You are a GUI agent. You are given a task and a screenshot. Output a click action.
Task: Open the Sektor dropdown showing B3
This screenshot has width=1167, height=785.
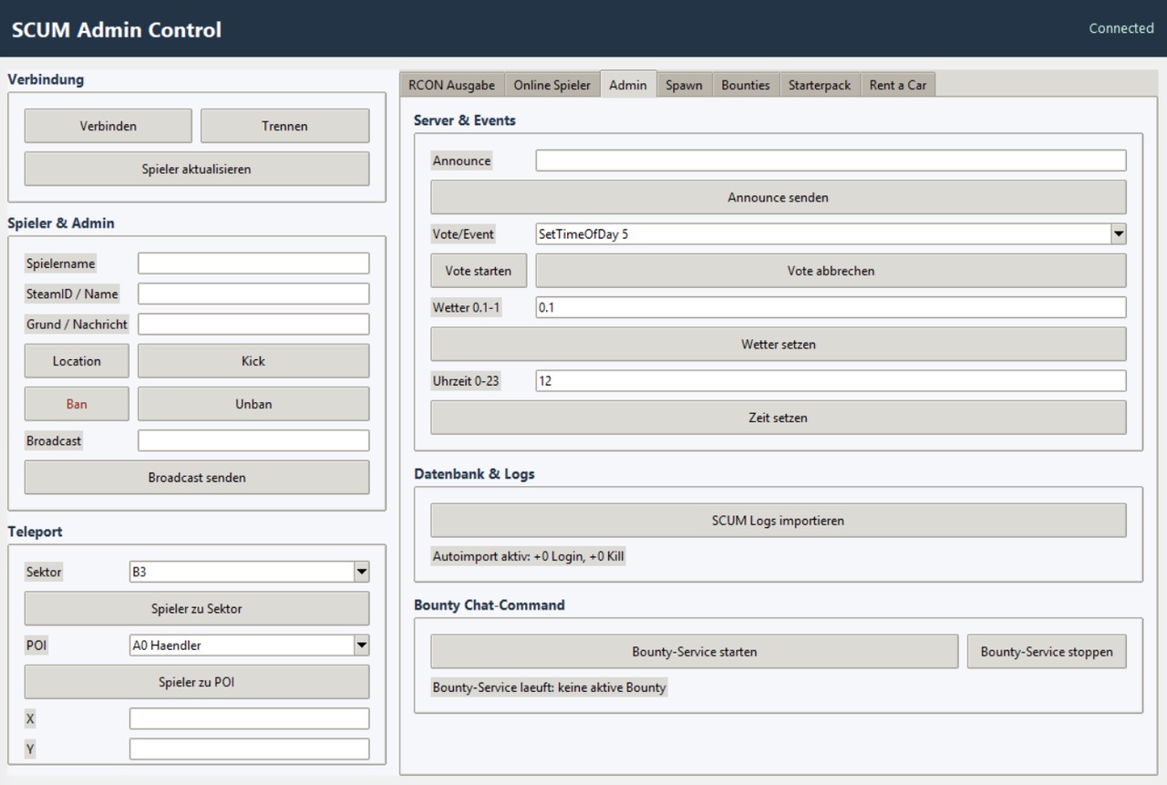[250, 572]
